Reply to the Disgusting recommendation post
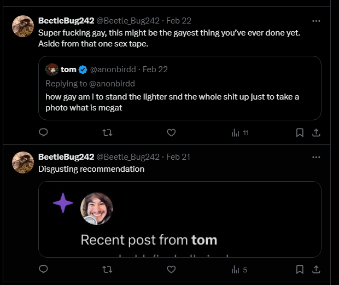This screenshot has height=285, width=339. tap(44, 269)
